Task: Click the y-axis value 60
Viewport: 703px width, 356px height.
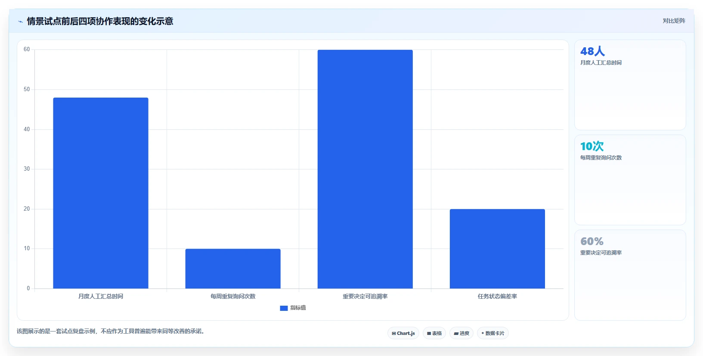Action: click(x=27, y=49)
